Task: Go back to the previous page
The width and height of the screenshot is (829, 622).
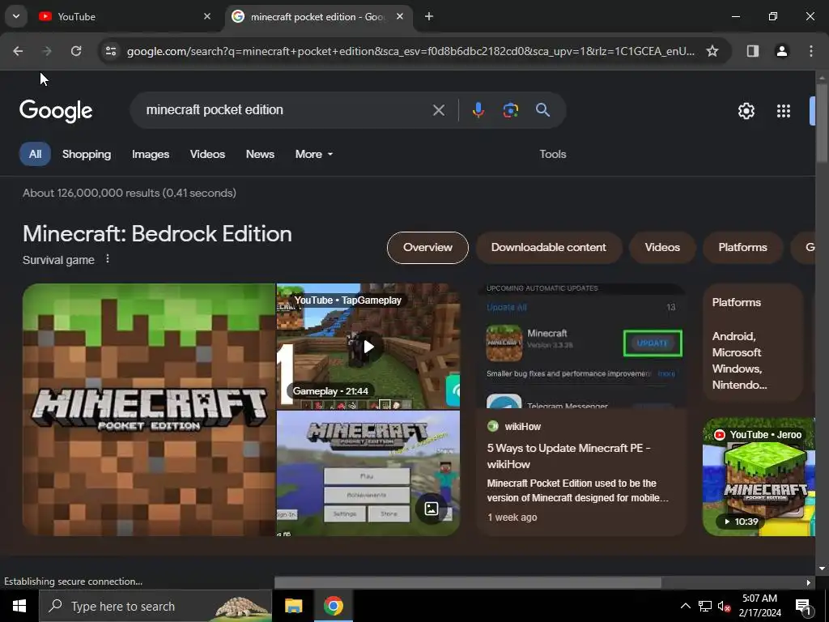Action: (18, 51)
